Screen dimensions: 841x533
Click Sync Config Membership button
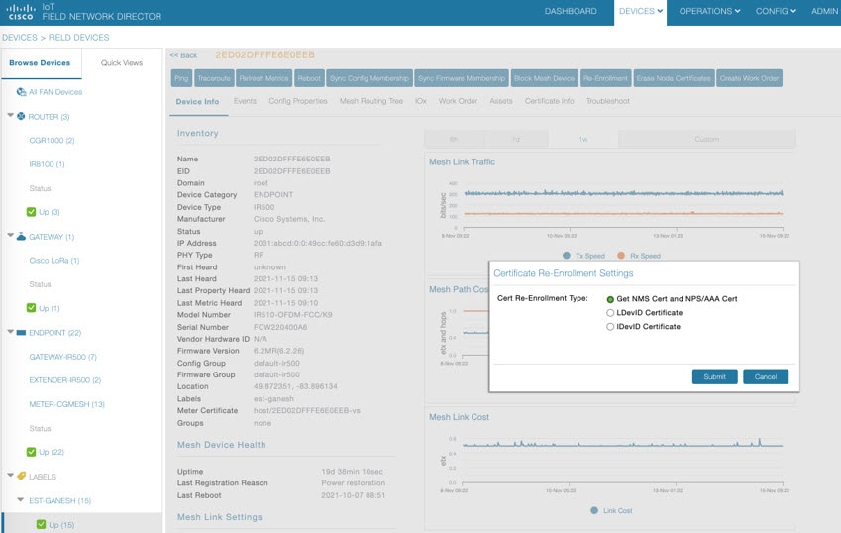coord(369,78)
